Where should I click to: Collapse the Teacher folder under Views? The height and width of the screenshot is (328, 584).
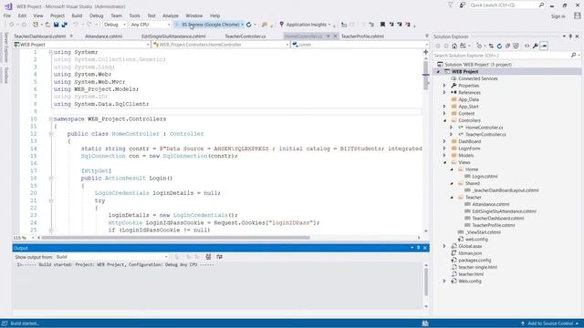[453, 198]
